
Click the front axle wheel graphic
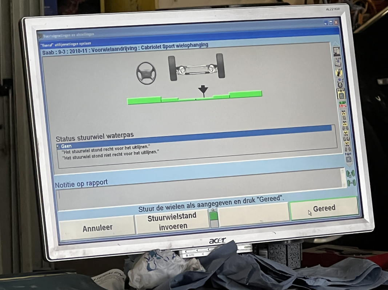197,67
